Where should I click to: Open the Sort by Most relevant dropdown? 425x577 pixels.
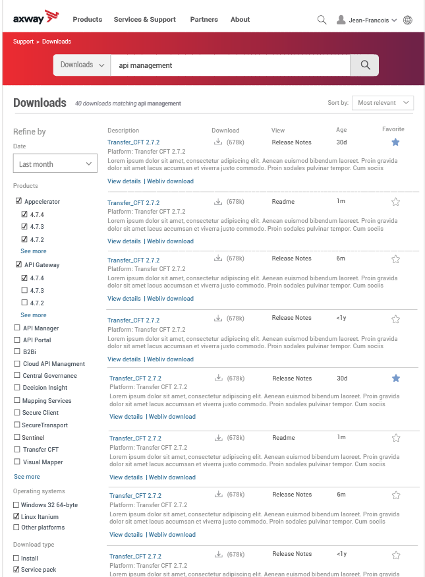(x=383, y=103)
